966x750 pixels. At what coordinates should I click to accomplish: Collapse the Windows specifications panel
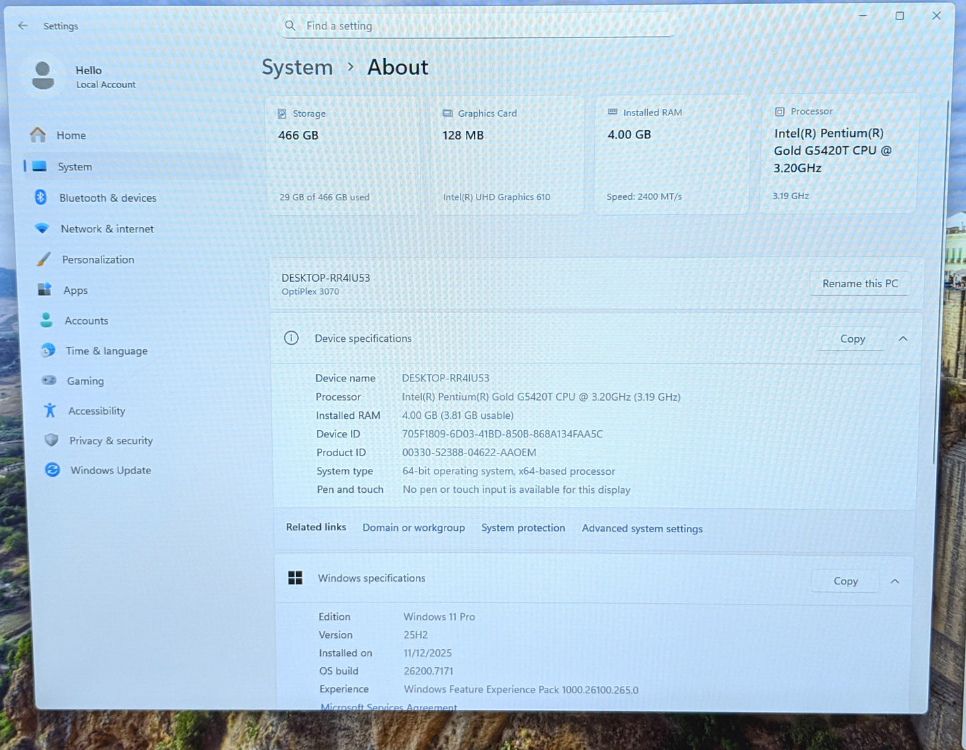[895, 581]
